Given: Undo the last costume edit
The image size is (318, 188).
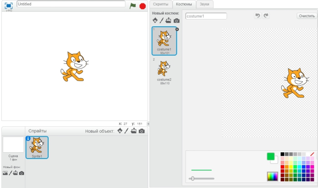Looking at the screenshot, I should point(258,16).
